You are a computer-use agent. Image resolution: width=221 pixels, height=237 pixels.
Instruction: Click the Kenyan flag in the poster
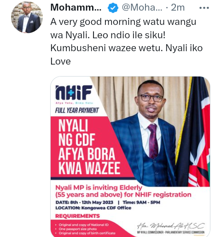pyautogui.click(x=194, y=131)
